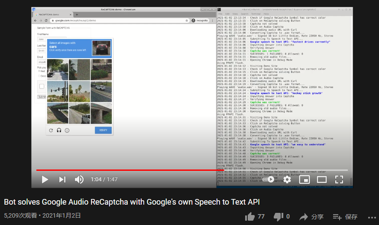This screenshot has width=379, height=225.
Task: Mute the video volume speaker icon
Action: 79,179
